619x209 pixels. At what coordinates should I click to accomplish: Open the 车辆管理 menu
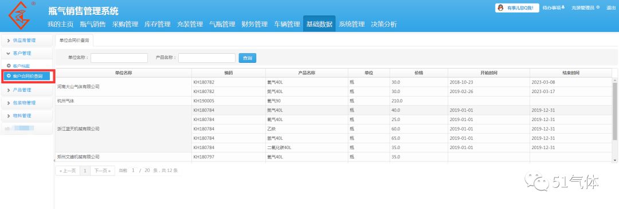287,24
